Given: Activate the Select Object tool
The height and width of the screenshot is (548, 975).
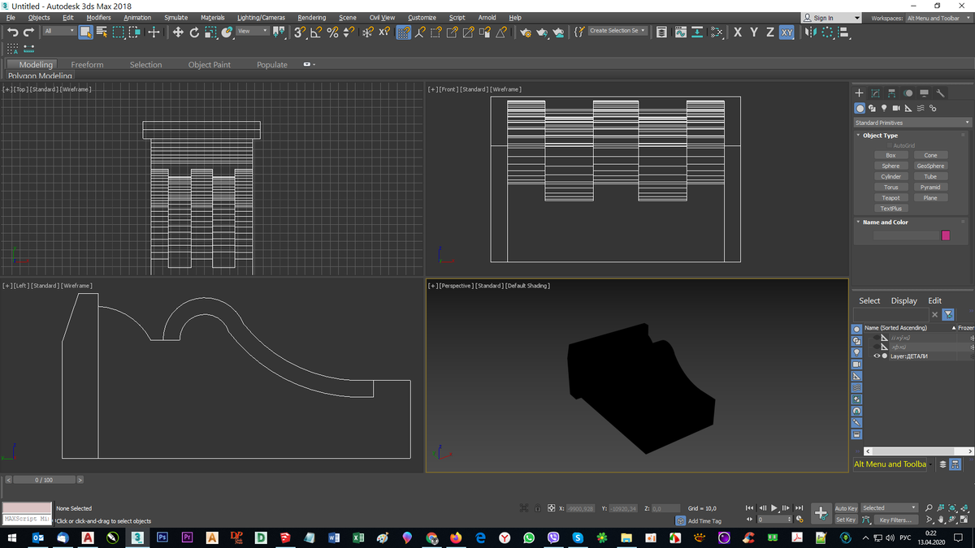Looking at the screenshot, I should coord(85,32).
